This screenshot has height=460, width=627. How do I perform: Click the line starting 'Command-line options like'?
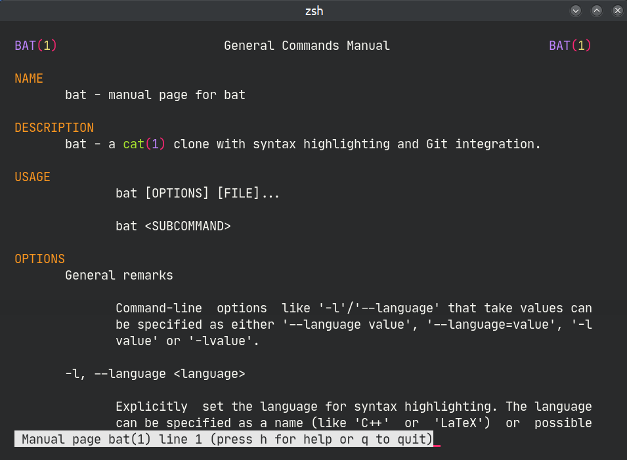[354, 308]
